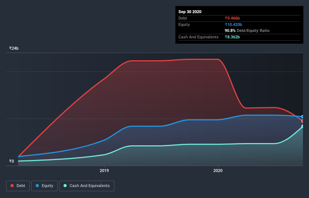Click Cash And Equivalents label in tooltip
The height and width of the screenshot is (198, 309).
point(198,37)
